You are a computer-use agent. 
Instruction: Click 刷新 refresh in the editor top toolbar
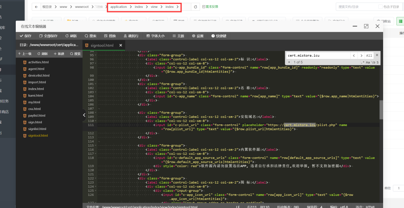pos(71,36)
